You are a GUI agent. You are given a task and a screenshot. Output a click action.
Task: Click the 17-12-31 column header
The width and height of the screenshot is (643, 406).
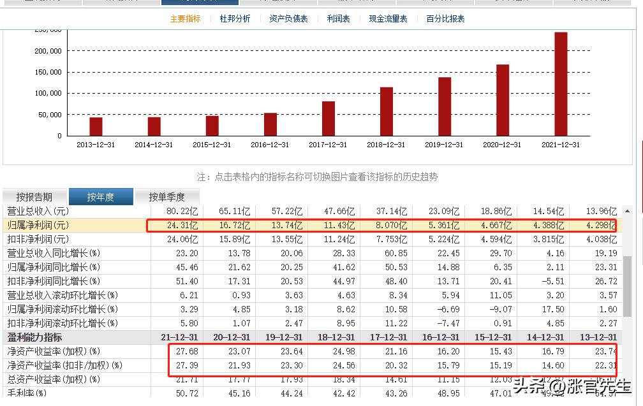[388, 338]
